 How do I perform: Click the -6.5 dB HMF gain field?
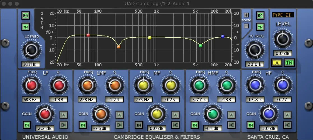213,128
